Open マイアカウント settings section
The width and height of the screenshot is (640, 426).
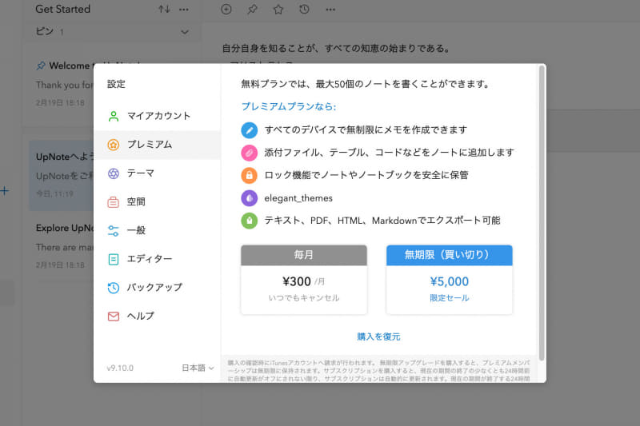157,116
